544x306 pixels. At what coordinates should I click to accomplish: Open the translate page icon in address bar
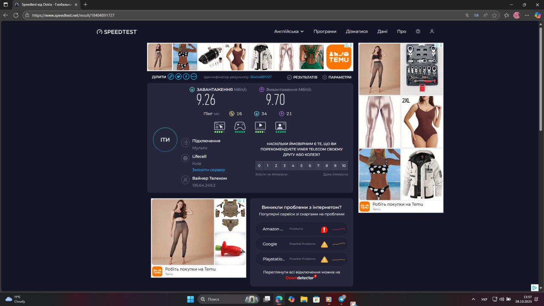coord(476,15)
